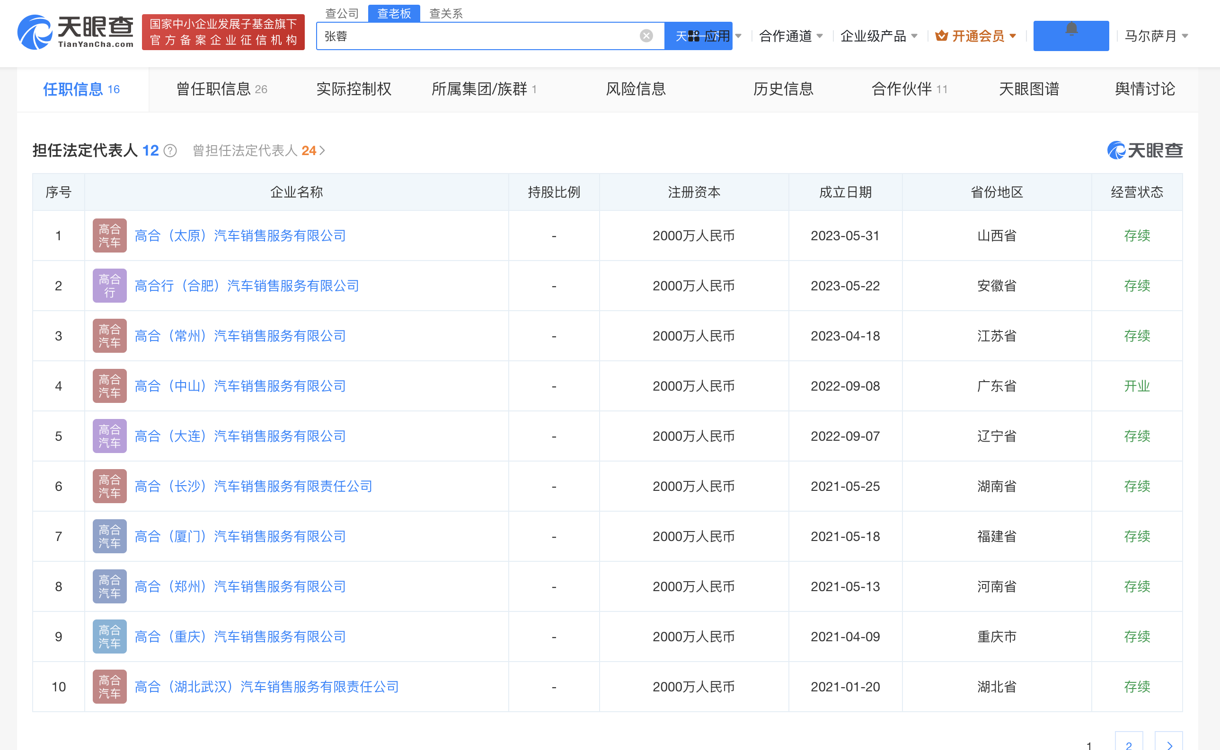Viewport: 1220px width, 750px height.
Task: Click the 高合行 logo for 合肥 company
Action: coord(110,286)
